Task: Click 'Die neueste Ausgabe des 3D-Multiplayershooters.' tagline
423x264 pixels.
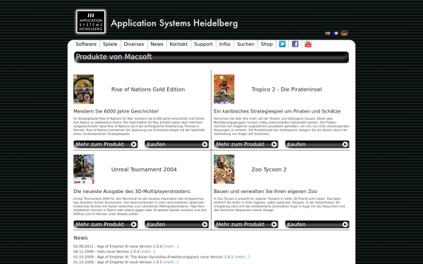Action: [133, 191]
